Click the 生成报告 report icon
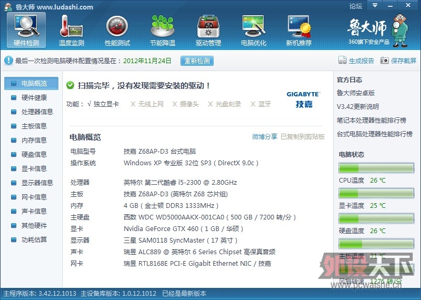421x300 pixels. click(x=343, y=61)
